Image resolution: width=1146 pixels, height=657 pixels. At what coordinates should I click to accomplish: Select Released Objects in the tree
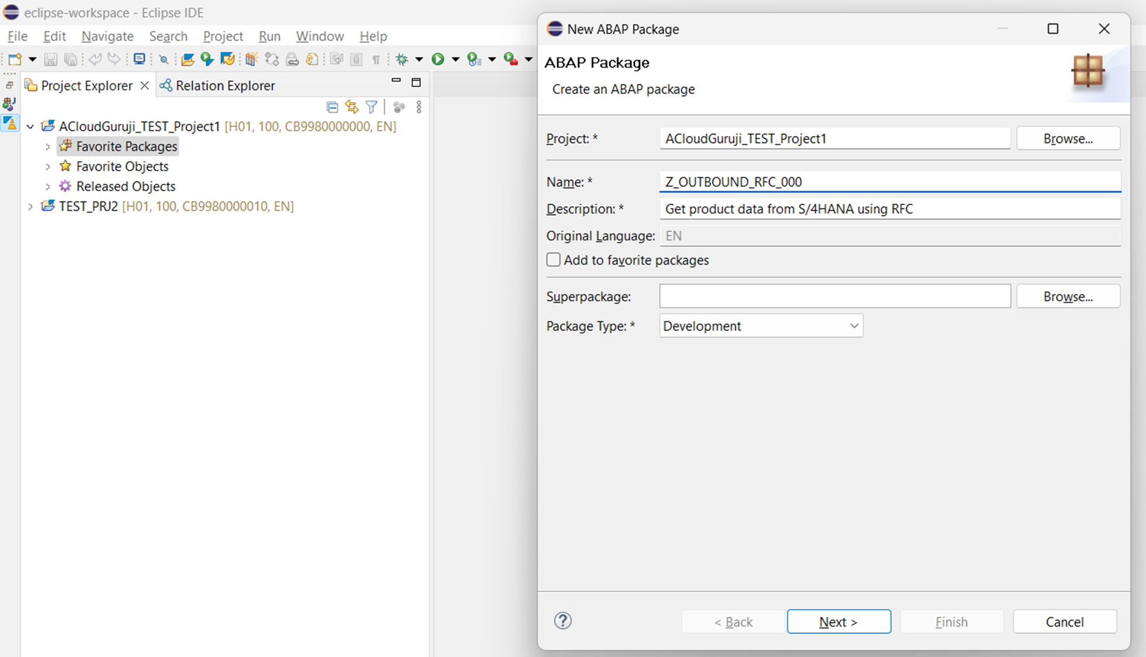click(126, 186)
